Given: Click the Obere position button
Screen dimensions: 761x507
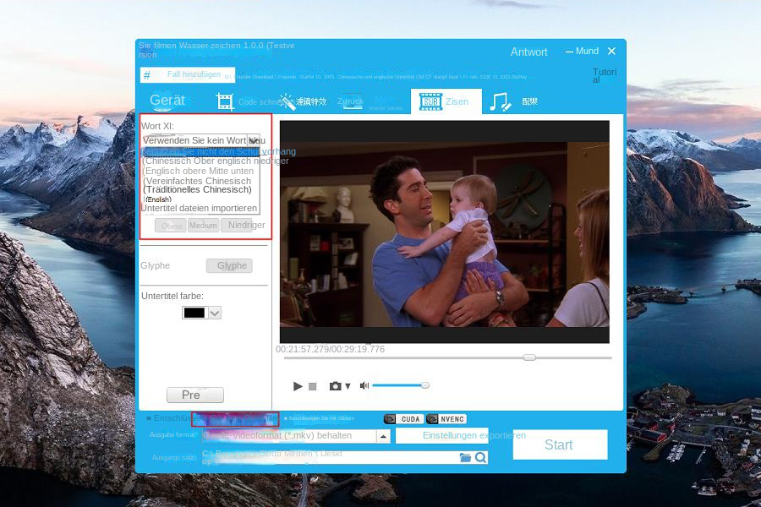Looking at the screenshot, I should pos(171,226).
